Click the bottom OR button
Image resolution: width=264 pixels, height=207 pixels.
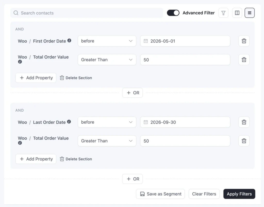click(133, 179)
